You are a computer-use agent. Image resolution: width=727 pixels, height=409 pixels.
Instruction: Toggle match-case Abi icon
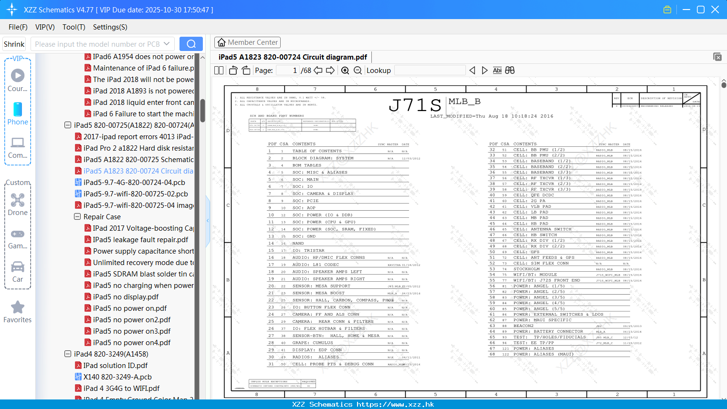coord(497,71)
